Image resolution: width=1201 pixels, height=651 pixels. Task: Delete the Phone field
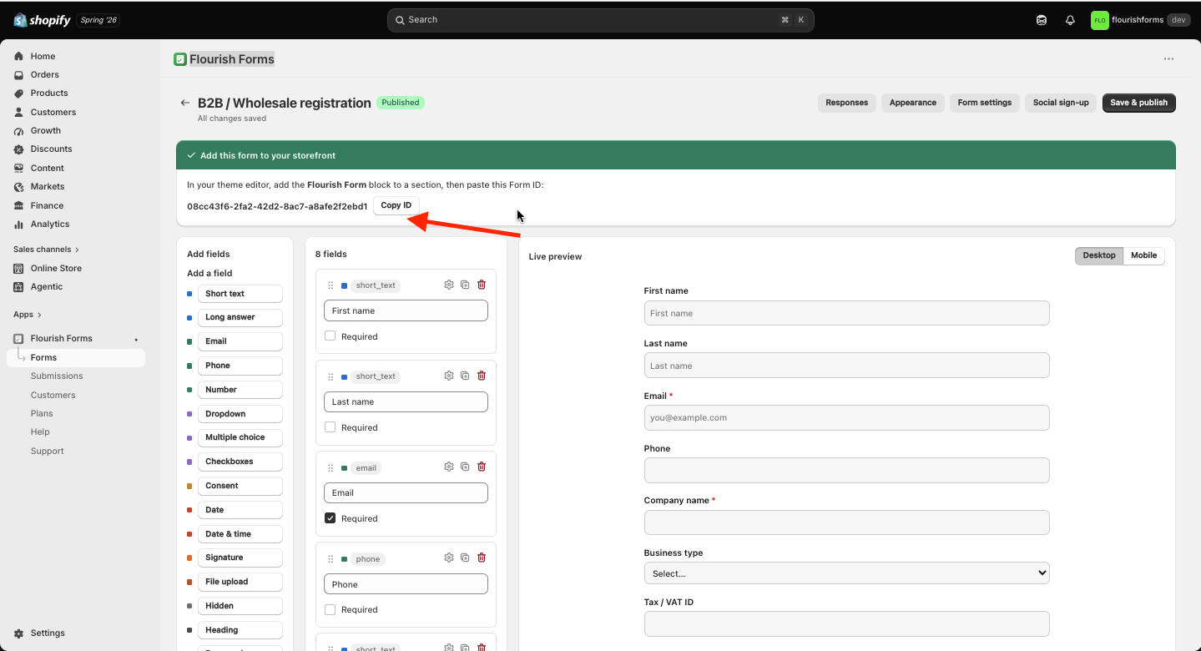(x=482, y=558)
